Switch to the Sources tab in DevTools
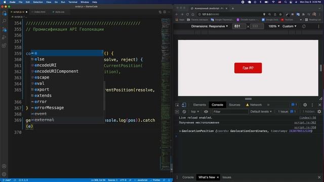324x182 pixels. 234,105
